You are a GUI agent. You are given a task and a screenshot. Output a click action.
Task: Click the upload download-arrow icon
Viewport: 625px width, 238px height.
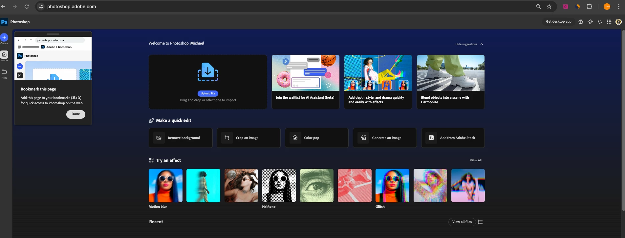click(208, 71)
